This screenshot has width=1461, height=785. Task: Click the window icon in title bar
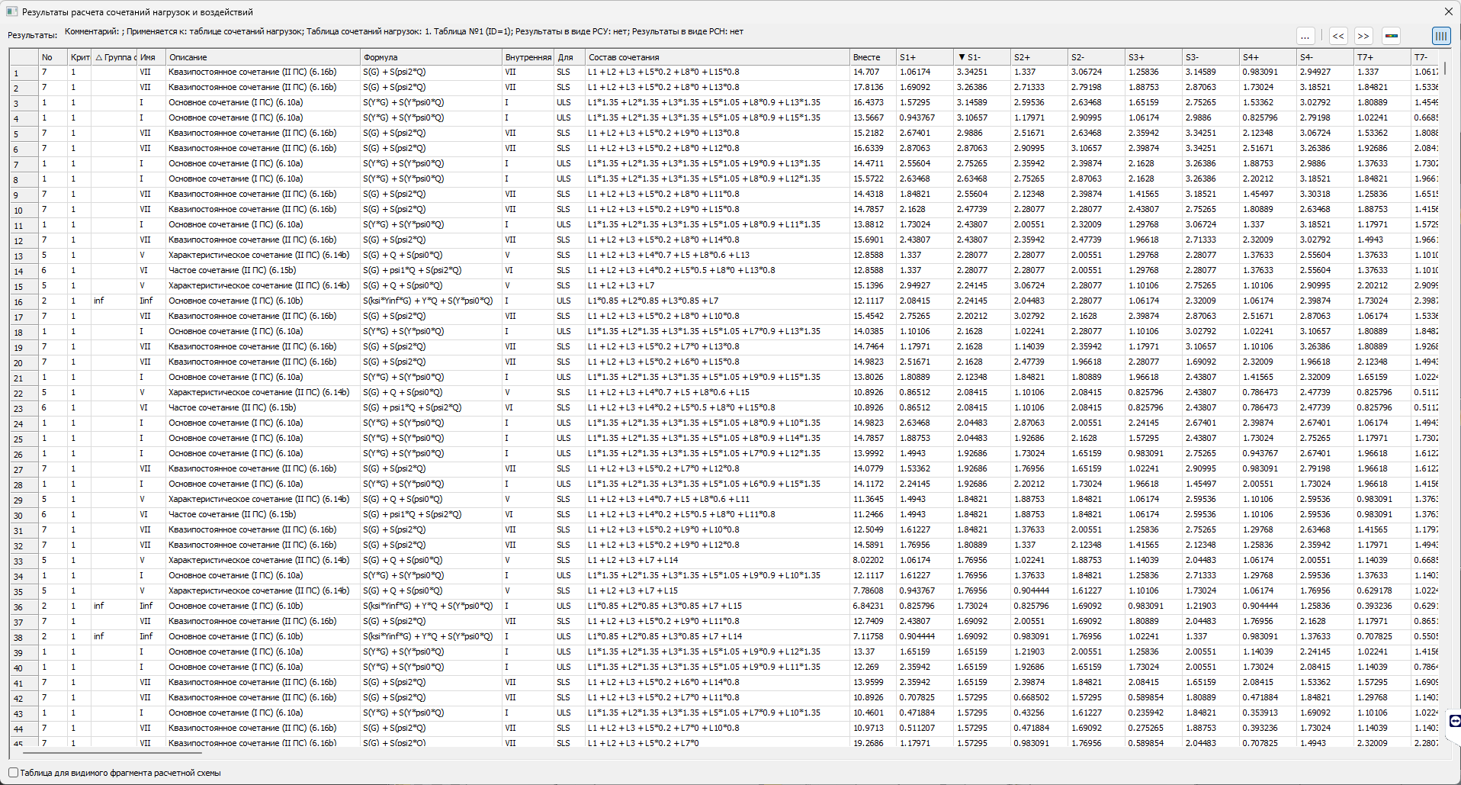11,11
